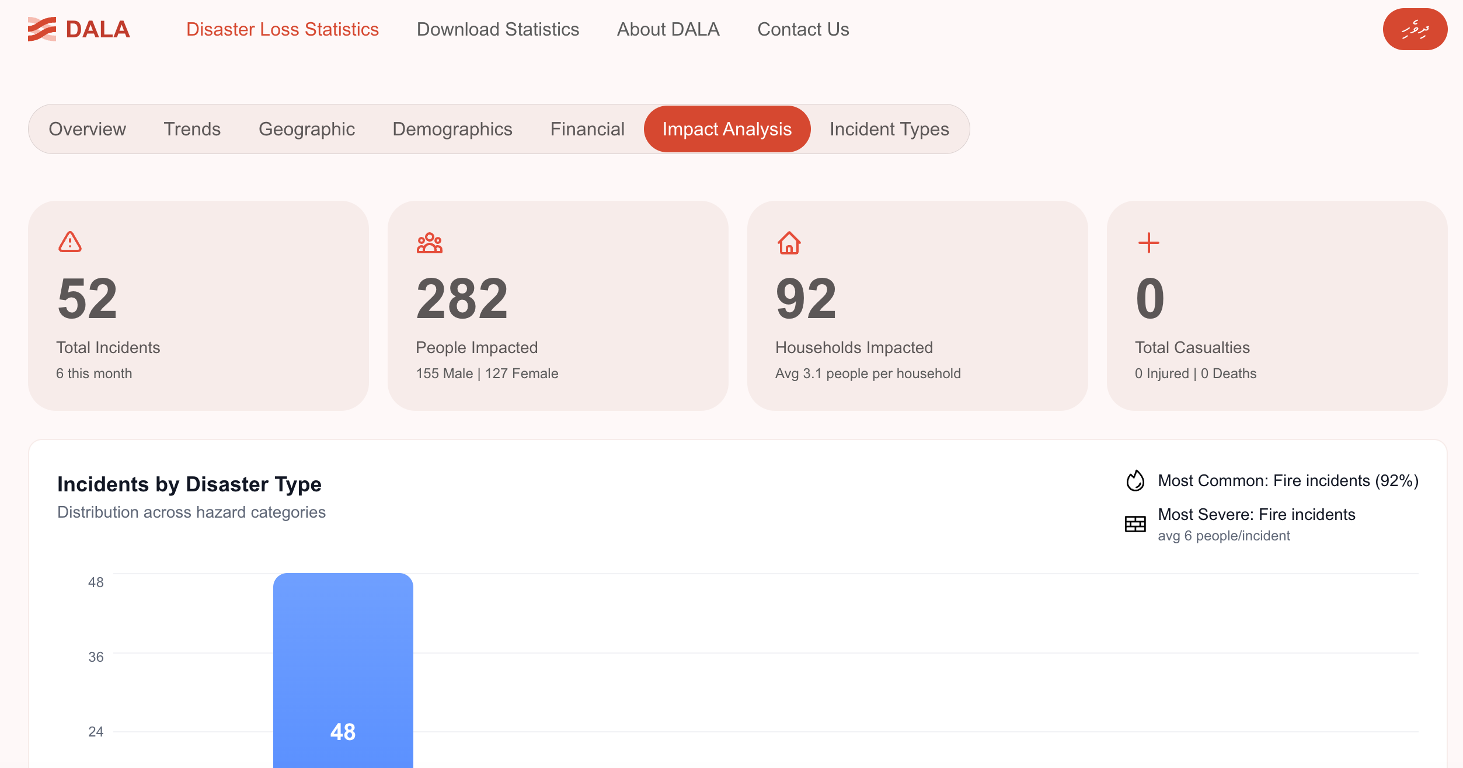
Task: Click 'Most Severe: Fire incidents' text
Action: click(1256, 515)
